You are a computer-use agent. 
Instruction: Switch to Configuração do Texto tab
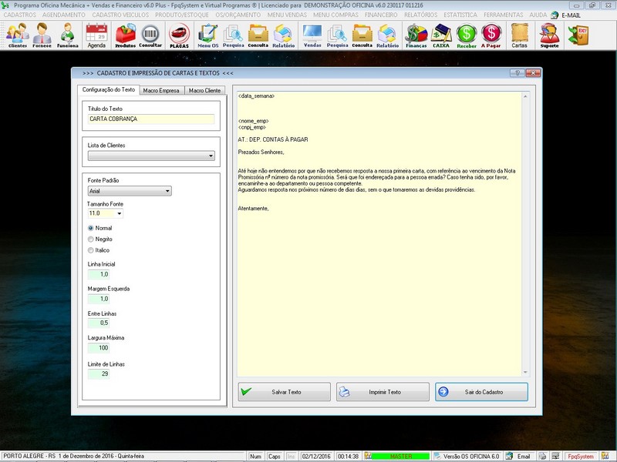click(x=109, y=89)
